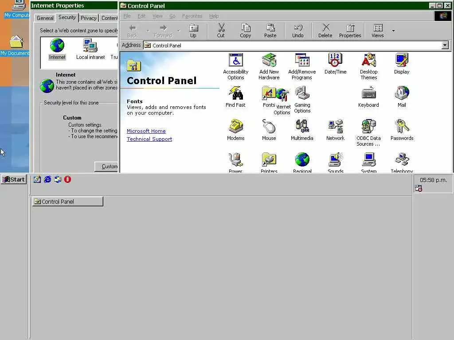Switch to General tab in Internet Properties
The height and width of the screenshot is (340, 454).
45,18
